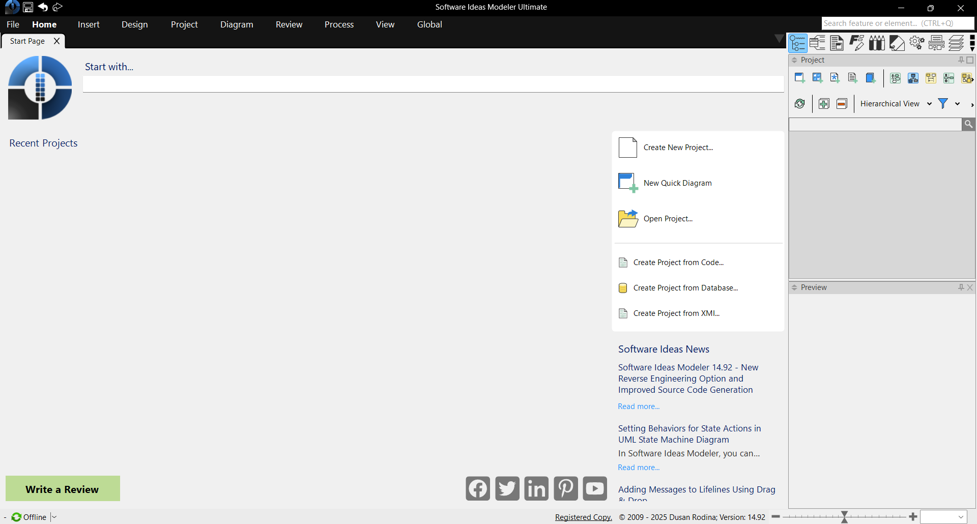Open the Styles crayons sidebar icon

pos(877,43)
